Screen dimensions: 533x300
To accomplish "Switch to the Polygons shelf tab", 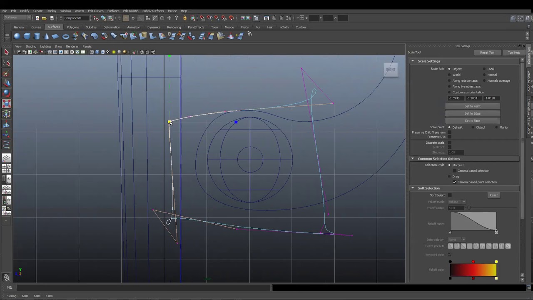I will (72, 27).
